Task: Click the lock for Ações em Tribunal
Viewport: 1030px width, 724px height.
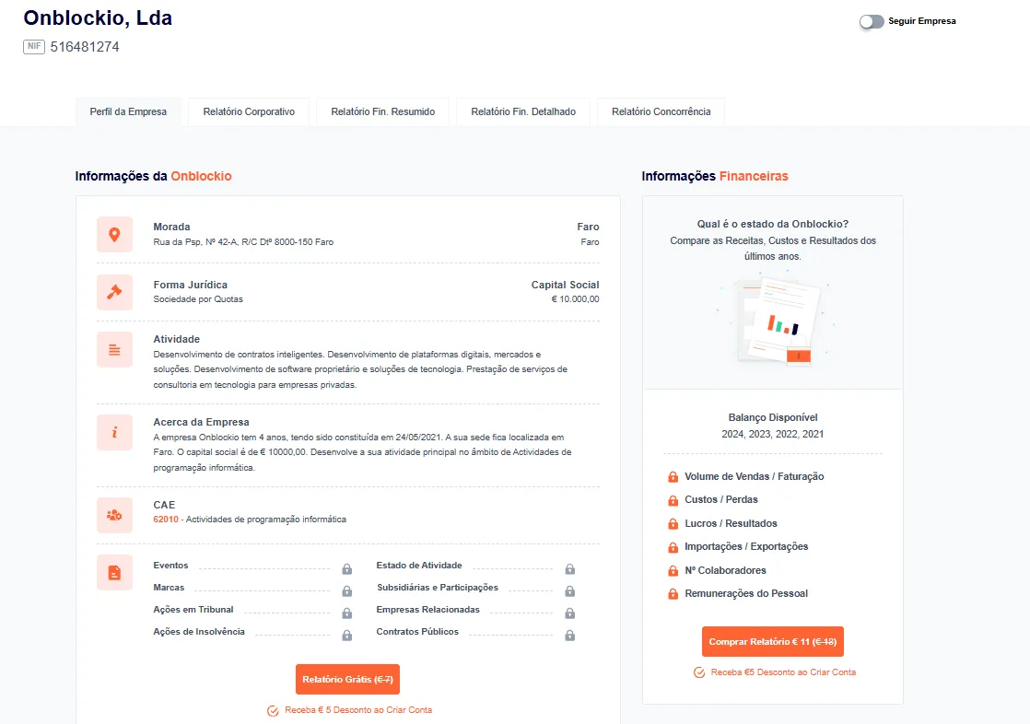Action: tap(346, 613)
